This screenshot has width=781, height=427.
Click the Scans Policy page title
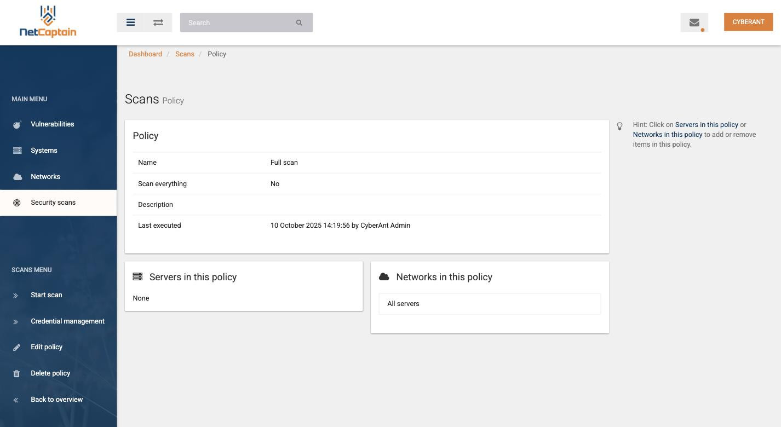tap(154, 100)
